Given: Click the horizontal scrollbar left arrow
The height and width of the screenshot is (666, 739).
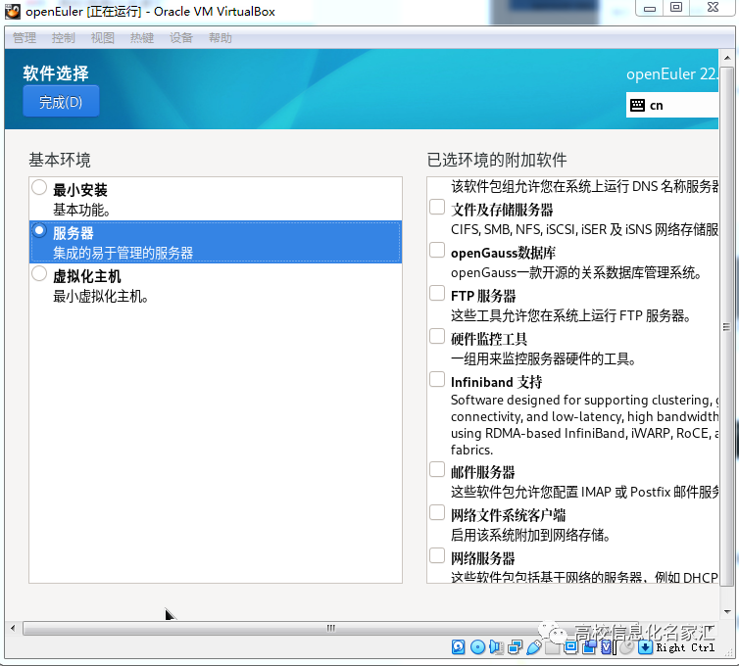Looking at the screenshot, I should pos(13,628).
